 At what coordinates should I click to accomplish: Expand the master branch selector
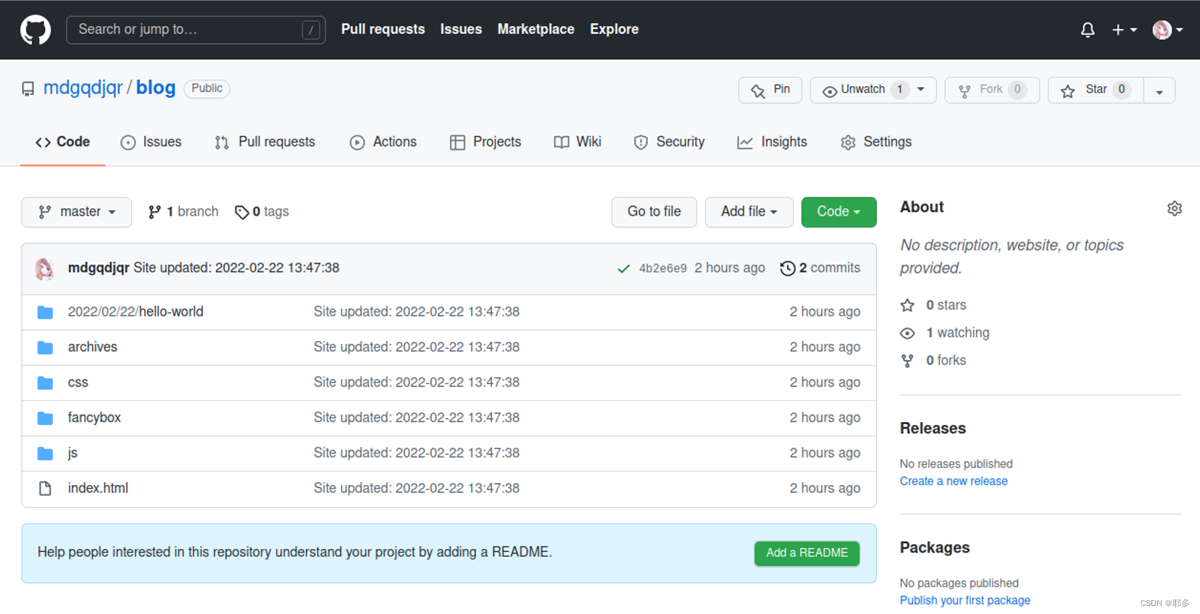[x=77, y=212]
